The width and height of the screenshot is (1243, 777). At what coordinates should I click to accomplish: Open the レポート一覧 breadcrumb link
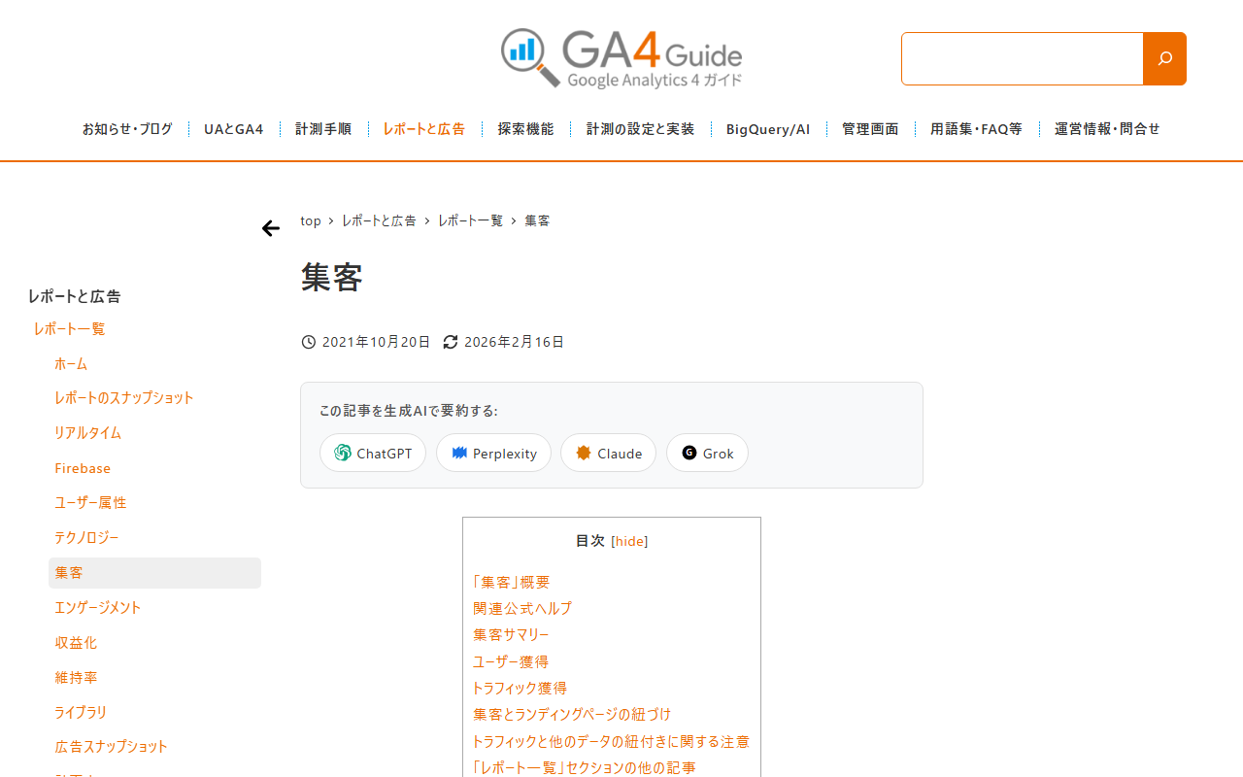470,221
